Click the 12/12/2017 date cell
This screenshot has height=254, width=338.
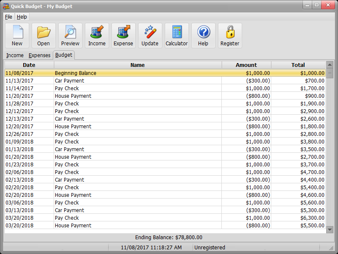pos(29,111)
